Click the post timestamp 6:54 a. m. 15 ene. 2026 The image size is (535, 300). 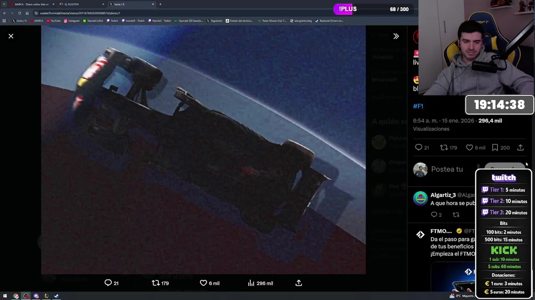443,120
